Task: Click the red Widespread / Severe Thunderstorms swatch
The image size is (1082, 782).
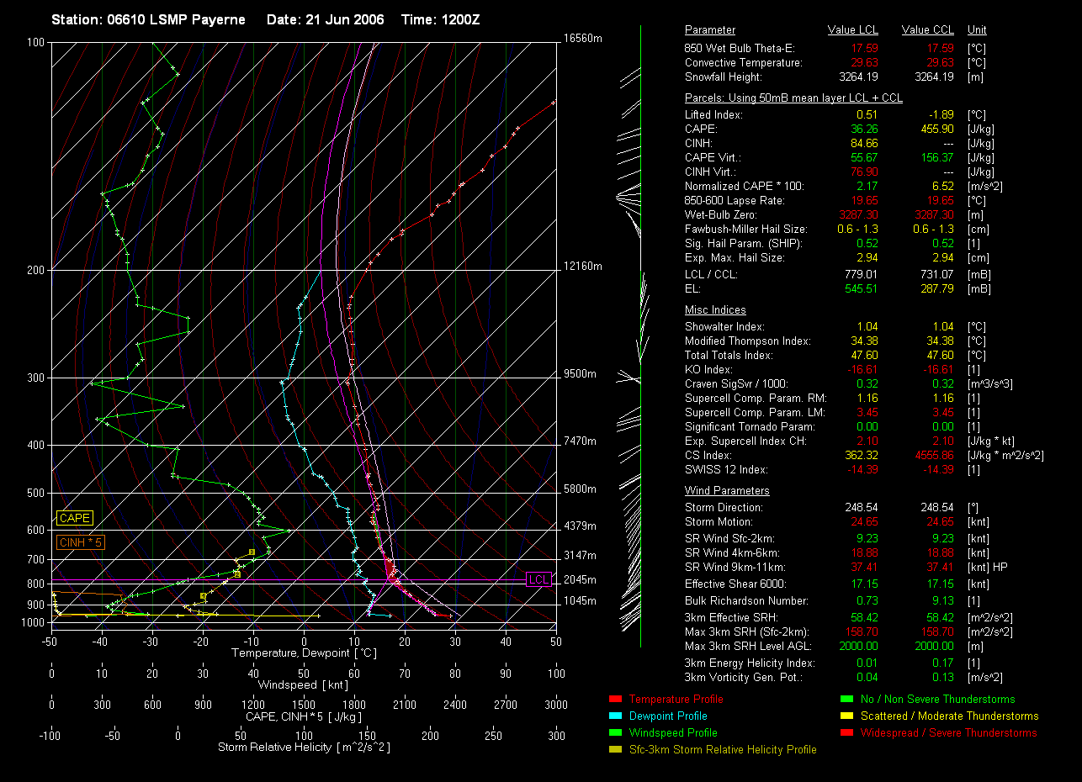Action: click(x=846, y=732)
